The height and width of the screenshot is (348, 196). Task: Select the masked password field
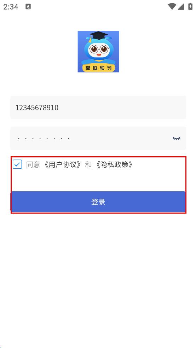tap(98, 138)
